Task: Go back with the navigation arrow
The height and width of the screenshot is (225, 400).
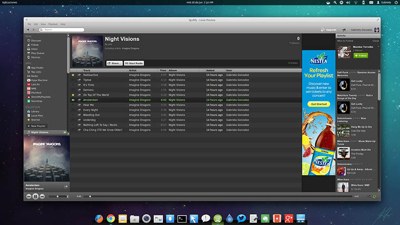Action: 28,30
